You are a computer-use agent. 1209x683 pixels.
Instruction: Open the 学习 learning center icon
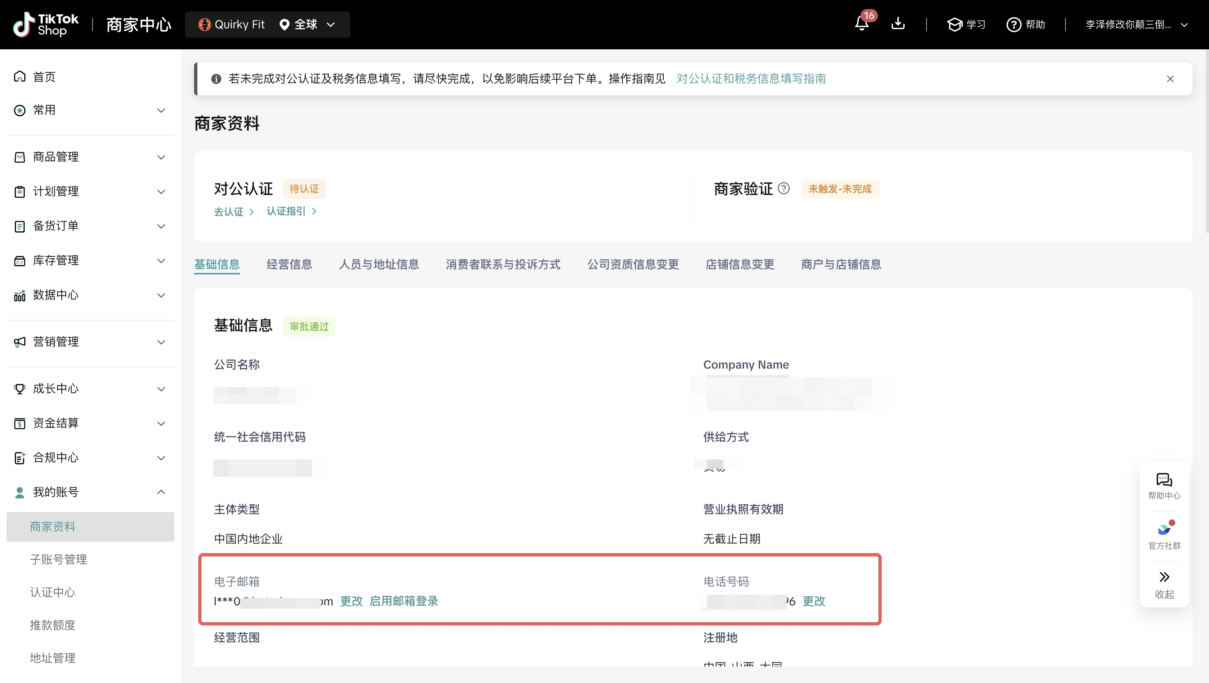click(x=954, y=24)
